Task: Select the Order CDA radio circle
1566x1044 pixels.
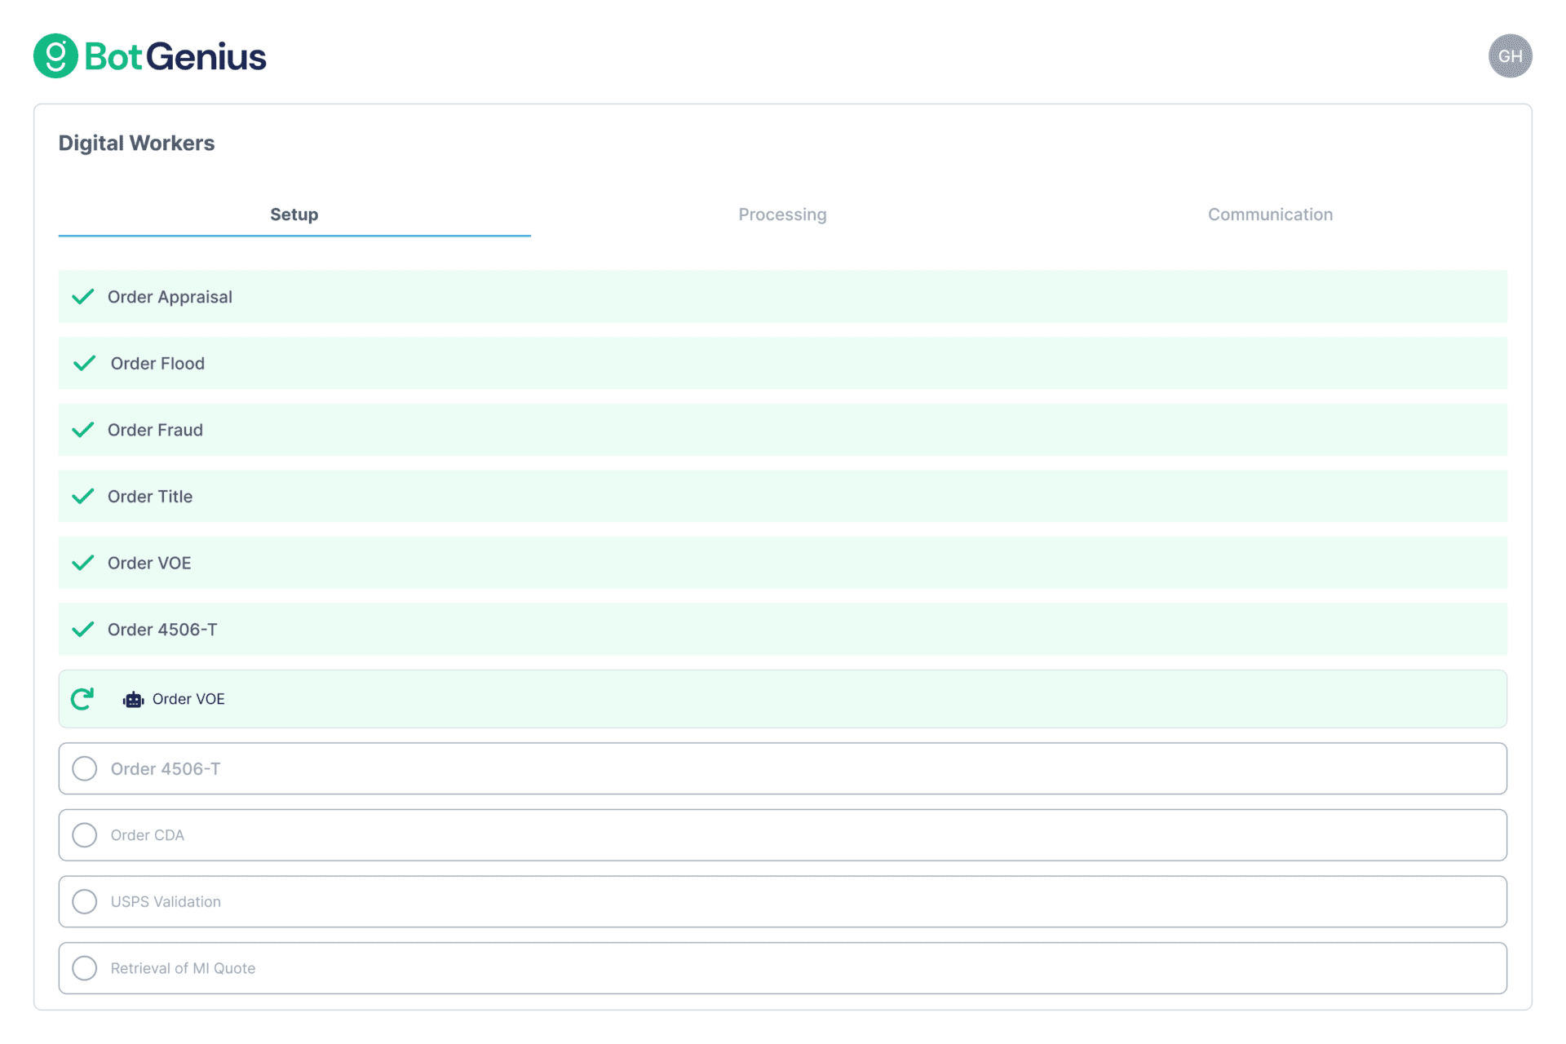Action: 85,835
